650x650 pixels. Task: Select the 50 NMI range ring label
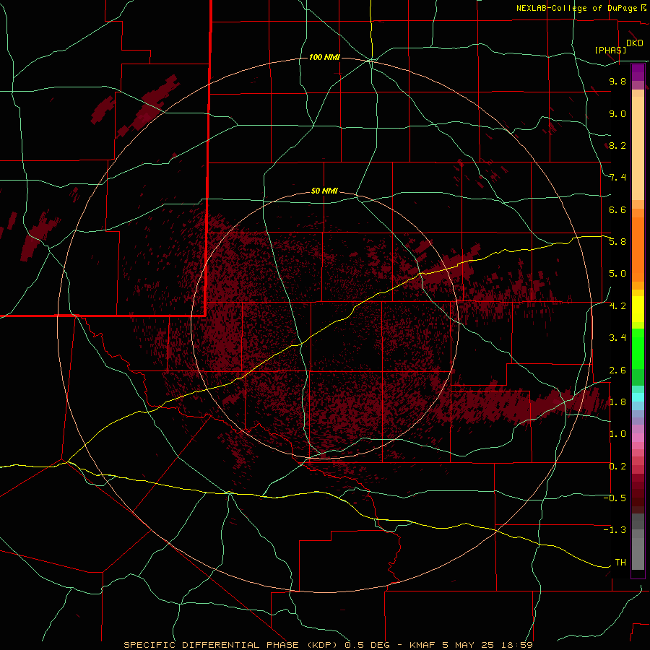pos(324,191)
